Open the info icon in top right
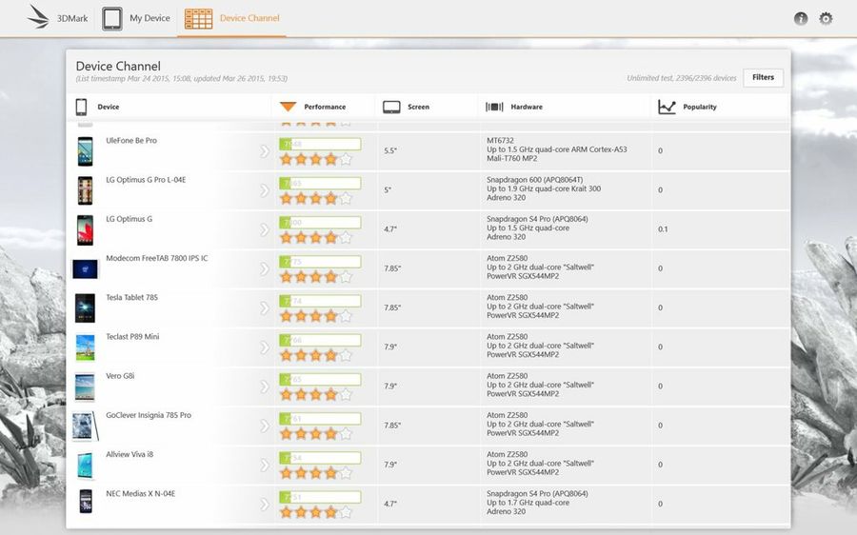857x535 pixels. point(801,18)
